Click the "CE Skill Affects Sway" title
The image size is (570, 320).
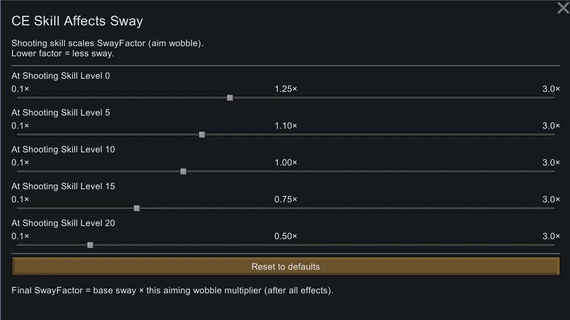(x=77, y=21)
